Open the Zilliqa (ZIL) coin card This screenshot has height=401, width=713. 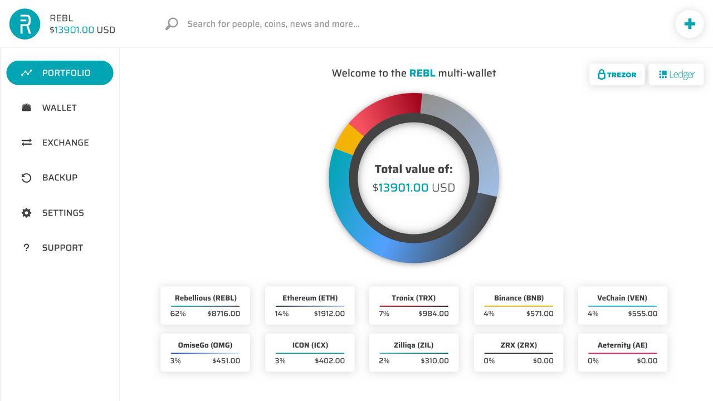point(414,353)
